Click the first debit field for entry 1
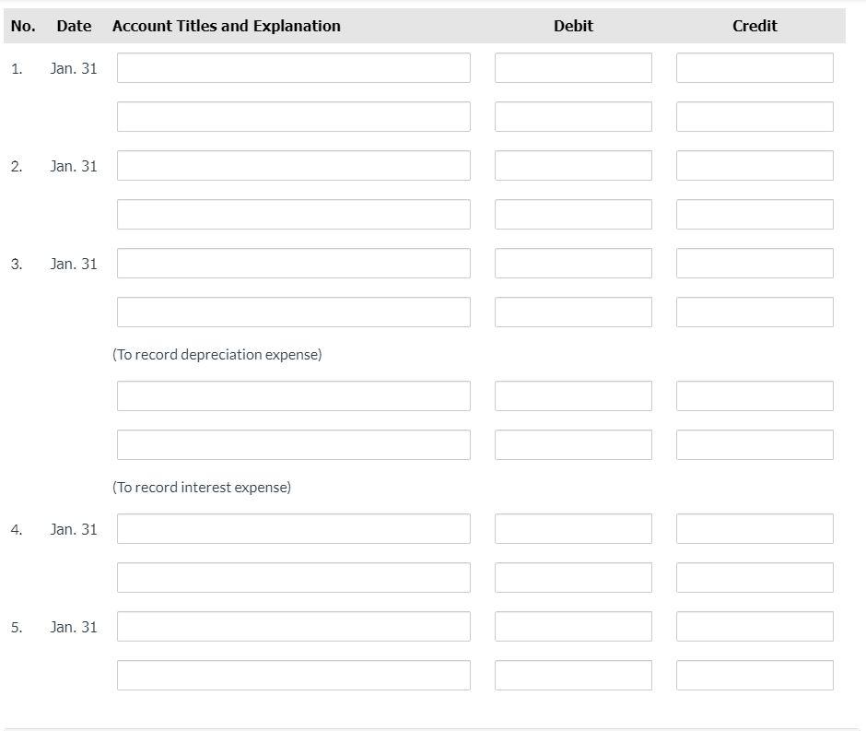Image resolution: width=866 pixels, height=731 pixels. [x=573, y=68]
